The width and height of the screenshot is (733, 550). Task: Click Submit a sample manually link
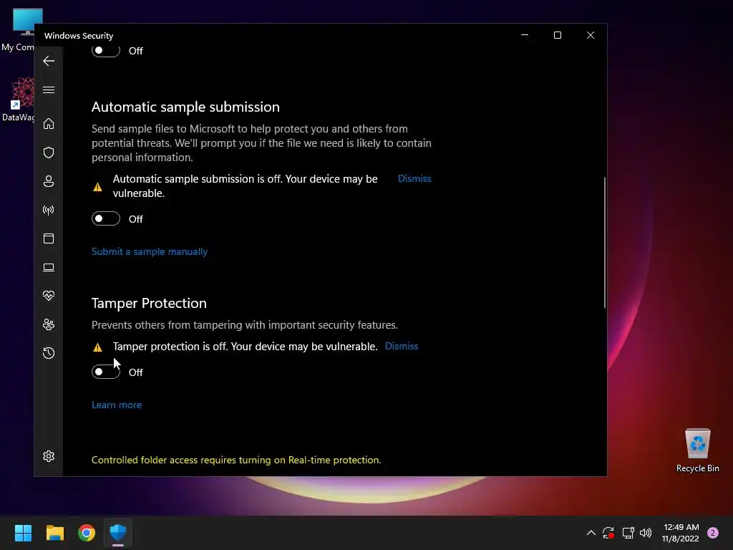pyautogui.click(x=150, y=251)
